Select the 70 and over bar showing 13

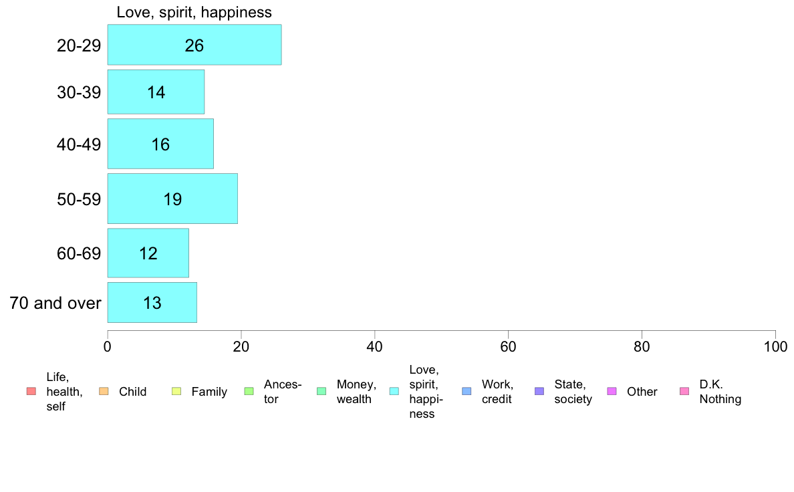pyautogui.click(x=152, y=303)
